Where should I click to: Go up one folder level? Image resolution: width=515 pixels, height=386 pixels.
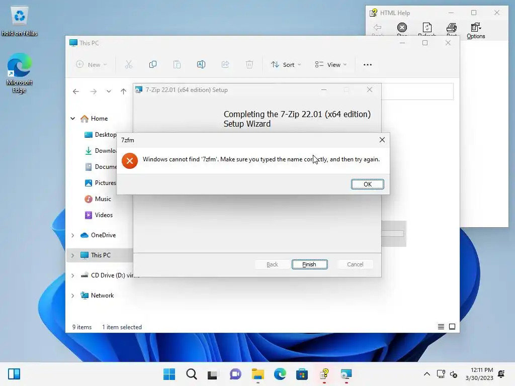point(124,91)
